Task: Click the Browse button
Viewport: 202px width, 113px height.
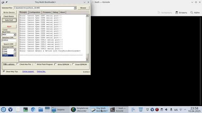Action: pos(83,8)
